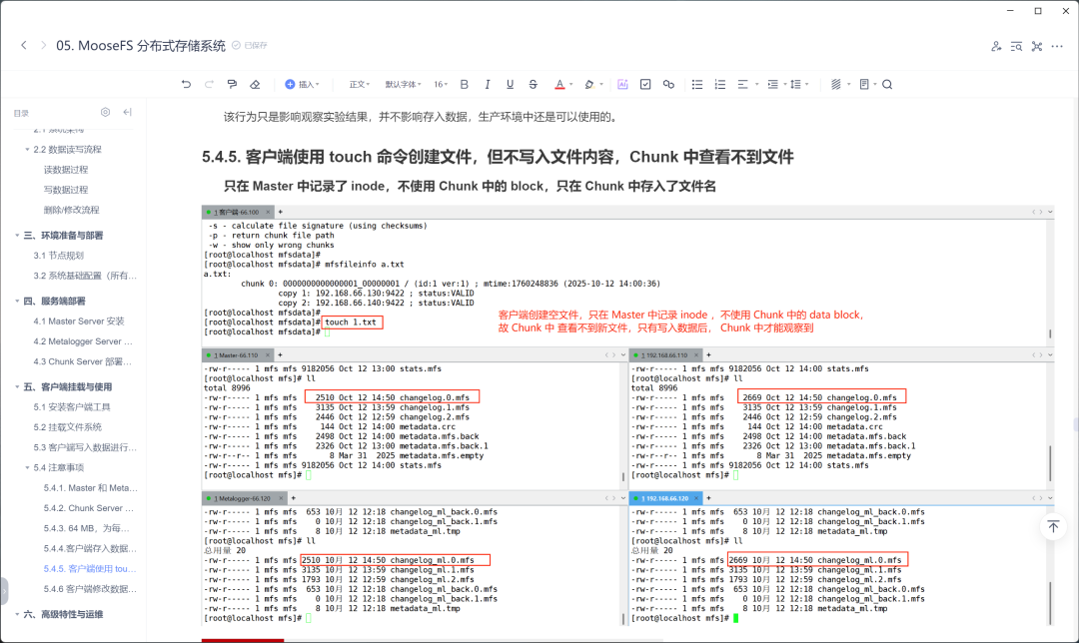Toggle strikethrough formatting
Screen dimensions: 1079x643
(x=533, y=84)
